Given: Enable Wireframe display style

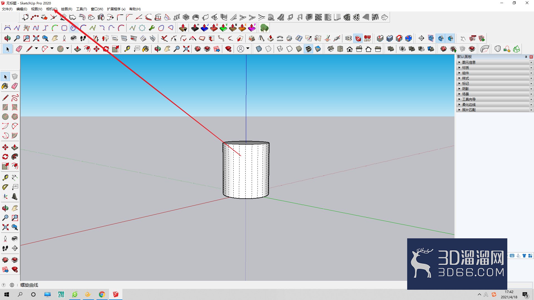Looking at the screenshot, I should point(280,49).
